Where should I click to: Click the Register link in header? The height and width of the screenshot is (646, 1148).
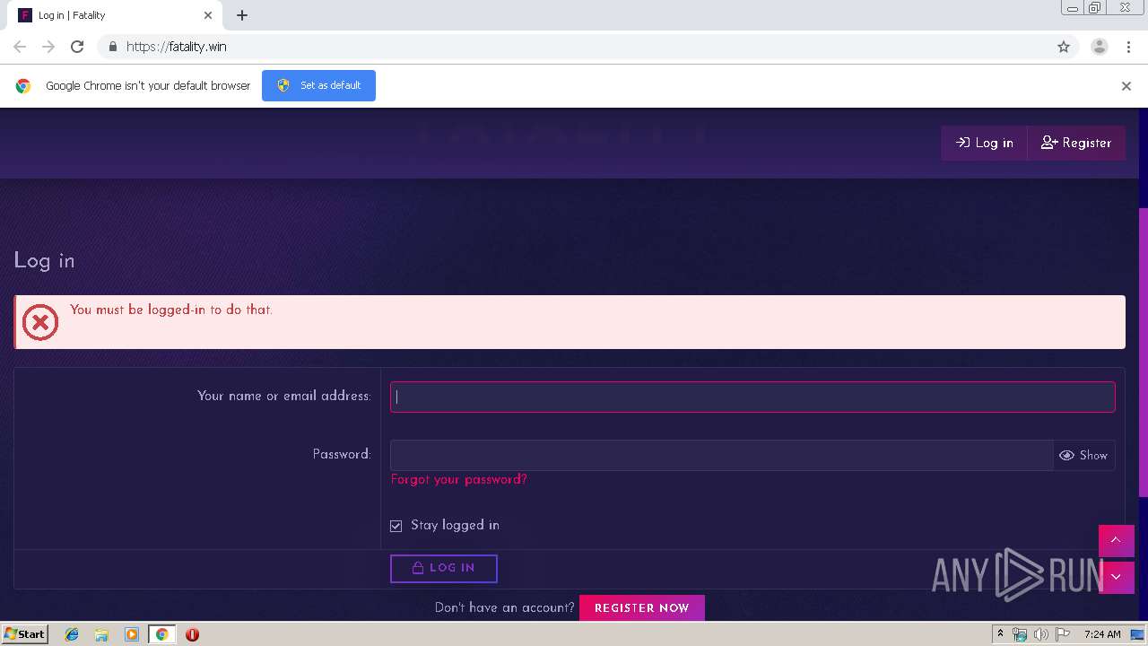coord(1076,143)
